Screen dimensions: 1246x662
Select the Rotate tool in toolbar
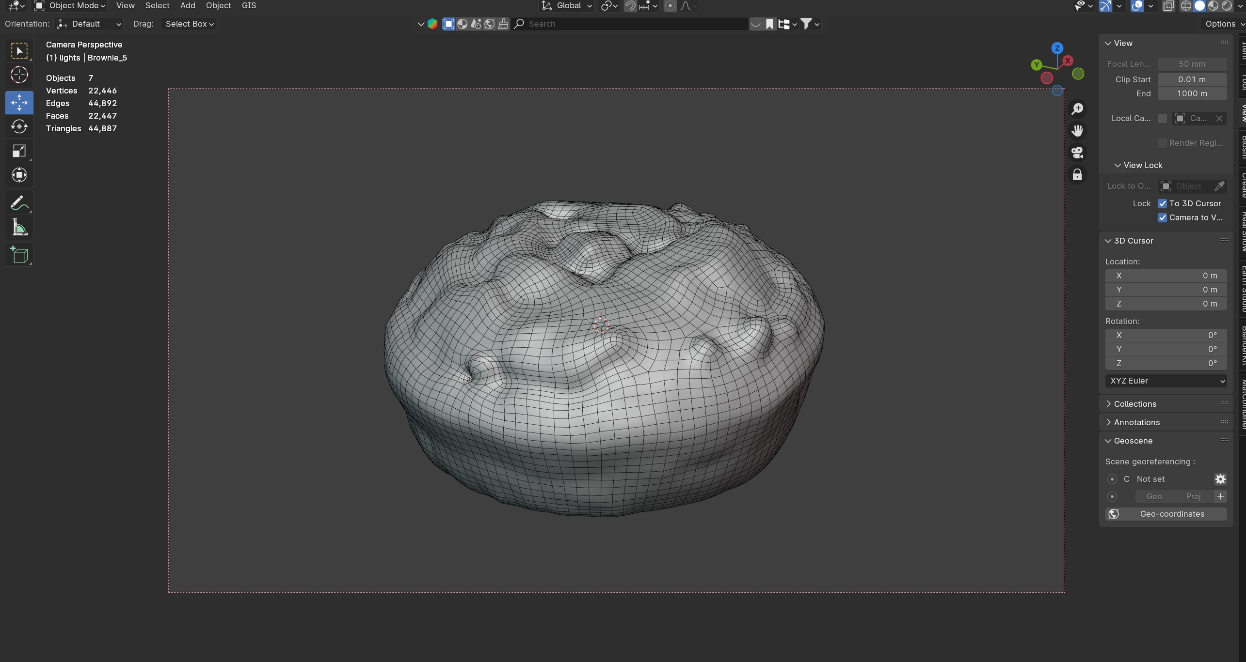point(19,127)
